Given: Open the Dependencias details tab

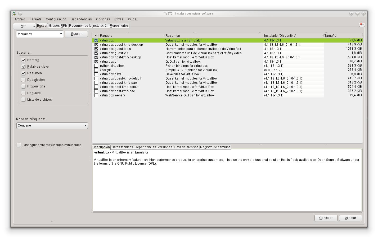Looking at the screenshot, I should [145, 147].
